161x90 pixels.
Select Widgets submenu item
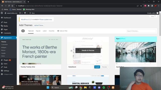point(4,47)
